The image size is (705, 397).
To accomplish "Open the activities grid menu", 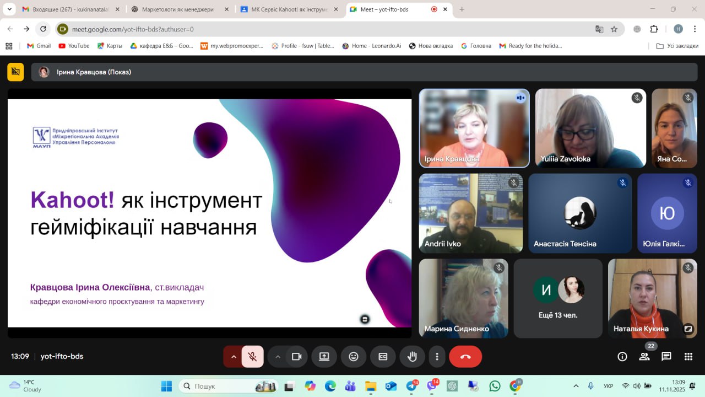I will 688,357.
